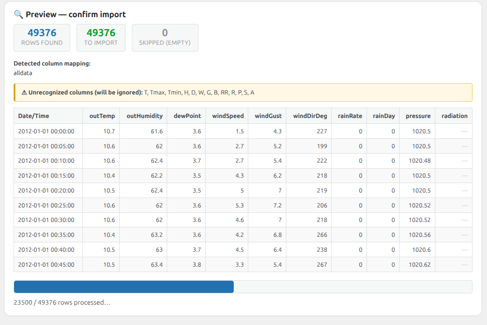This screenshot has width=487, height=325.
Task: Click the windDirDeg value 206
Action: pos(322,205)
